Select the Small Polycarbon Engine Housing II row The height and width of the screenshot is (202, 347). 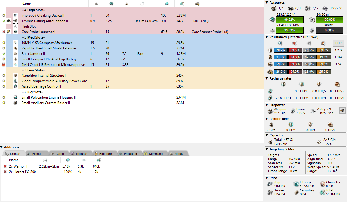49,97
